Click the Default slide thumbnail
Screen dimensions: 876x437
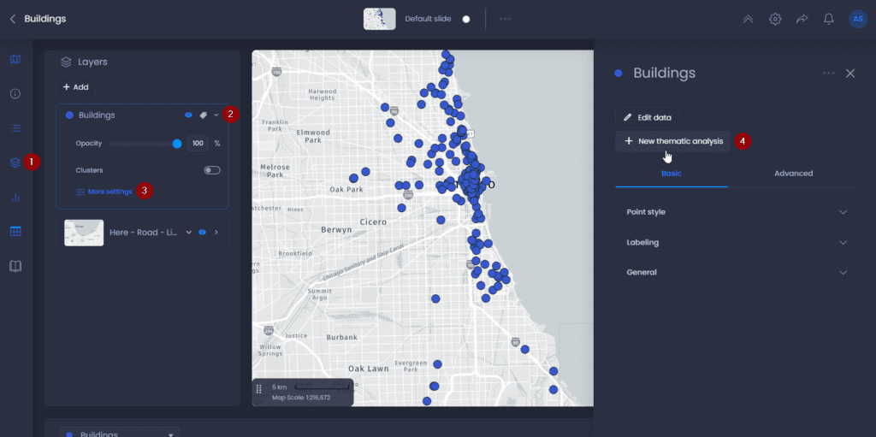point(379,19)
